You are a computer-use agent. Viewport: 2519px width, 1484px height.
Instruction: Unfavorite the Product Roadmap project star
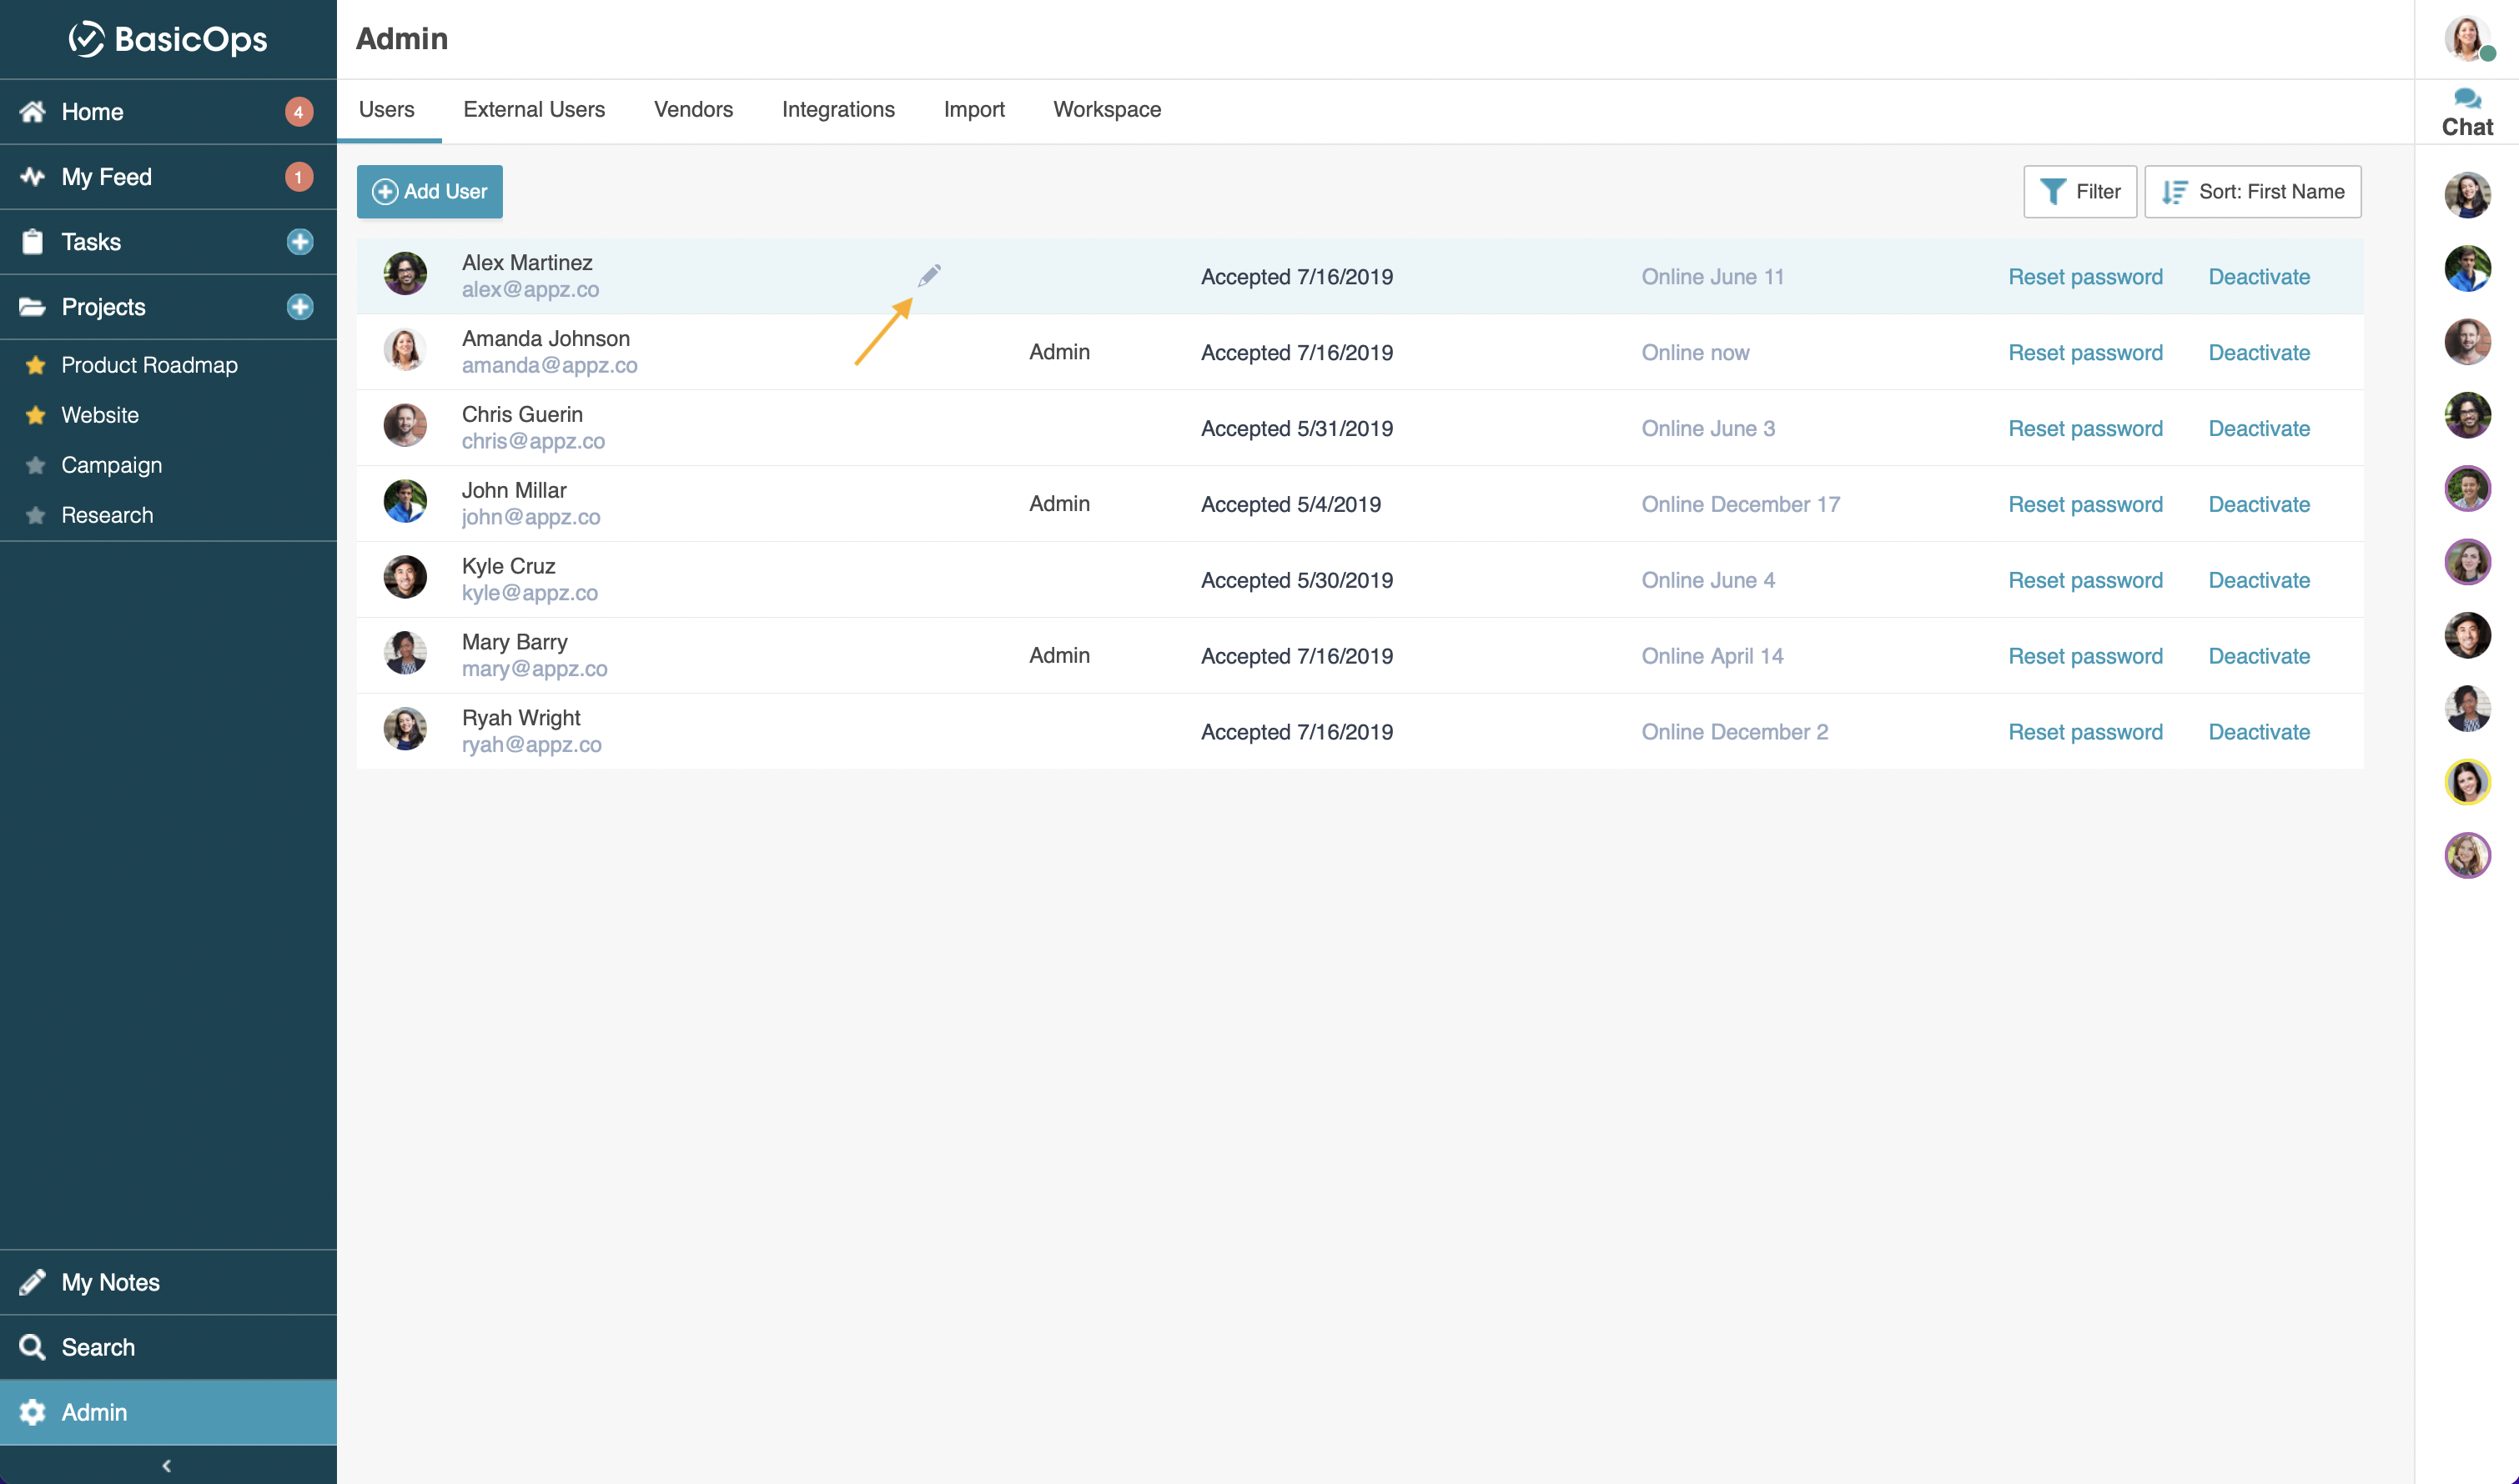(x=36, y=365)
